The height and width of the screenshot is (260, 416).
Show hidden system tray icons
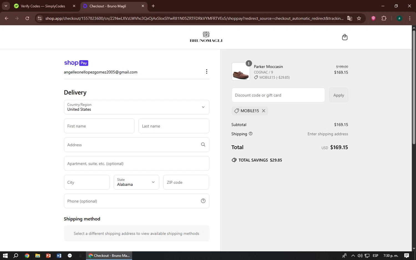(353, 256)
